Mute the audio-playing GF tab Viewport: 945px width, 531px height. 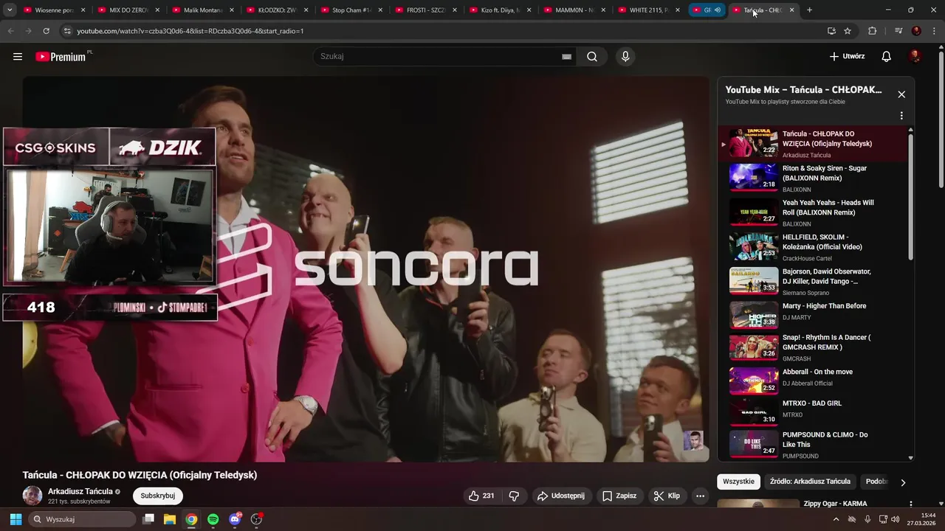[718, 10]
